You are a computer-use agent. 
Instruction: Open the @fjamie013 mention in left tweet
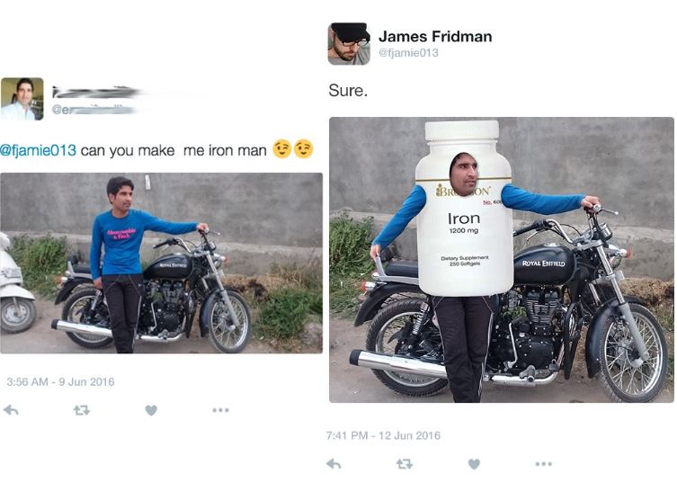[38, 150]
